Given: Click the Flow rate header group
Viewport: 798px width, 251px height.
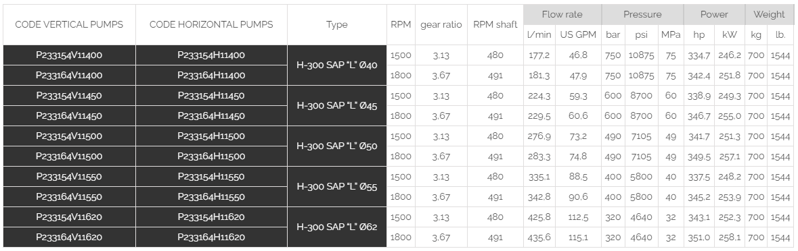Looking at the screenshot, I should pos(562,15).
